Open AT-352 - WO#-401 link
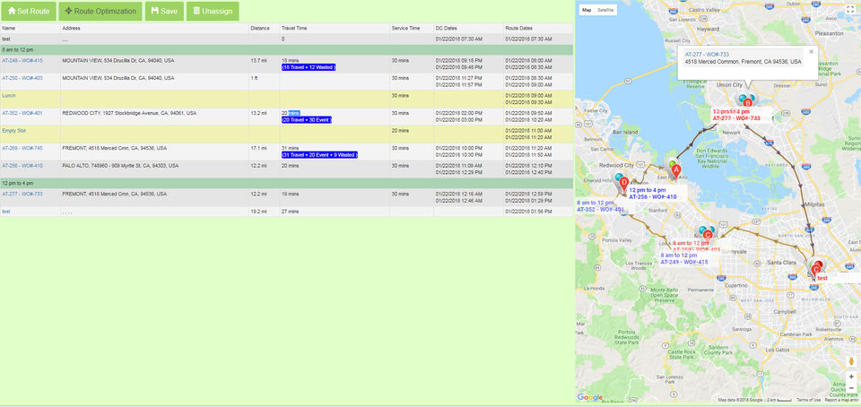 coord(22,113)
